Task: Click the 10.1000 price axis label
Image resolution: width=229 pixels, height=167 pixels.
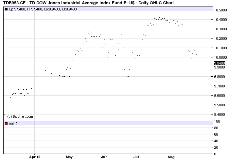Action: [x=220, y=48]
